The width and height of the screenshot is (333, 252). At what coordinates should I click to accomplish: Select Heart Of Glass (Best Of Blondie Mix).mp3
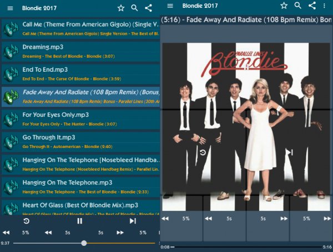80,207
